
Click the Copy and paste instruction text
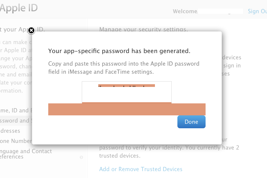(123, 68)
